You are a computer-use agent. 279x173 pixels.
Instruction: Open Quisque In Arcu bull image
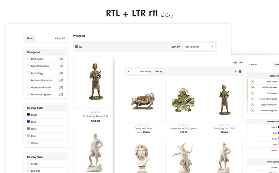click(143, 101)
